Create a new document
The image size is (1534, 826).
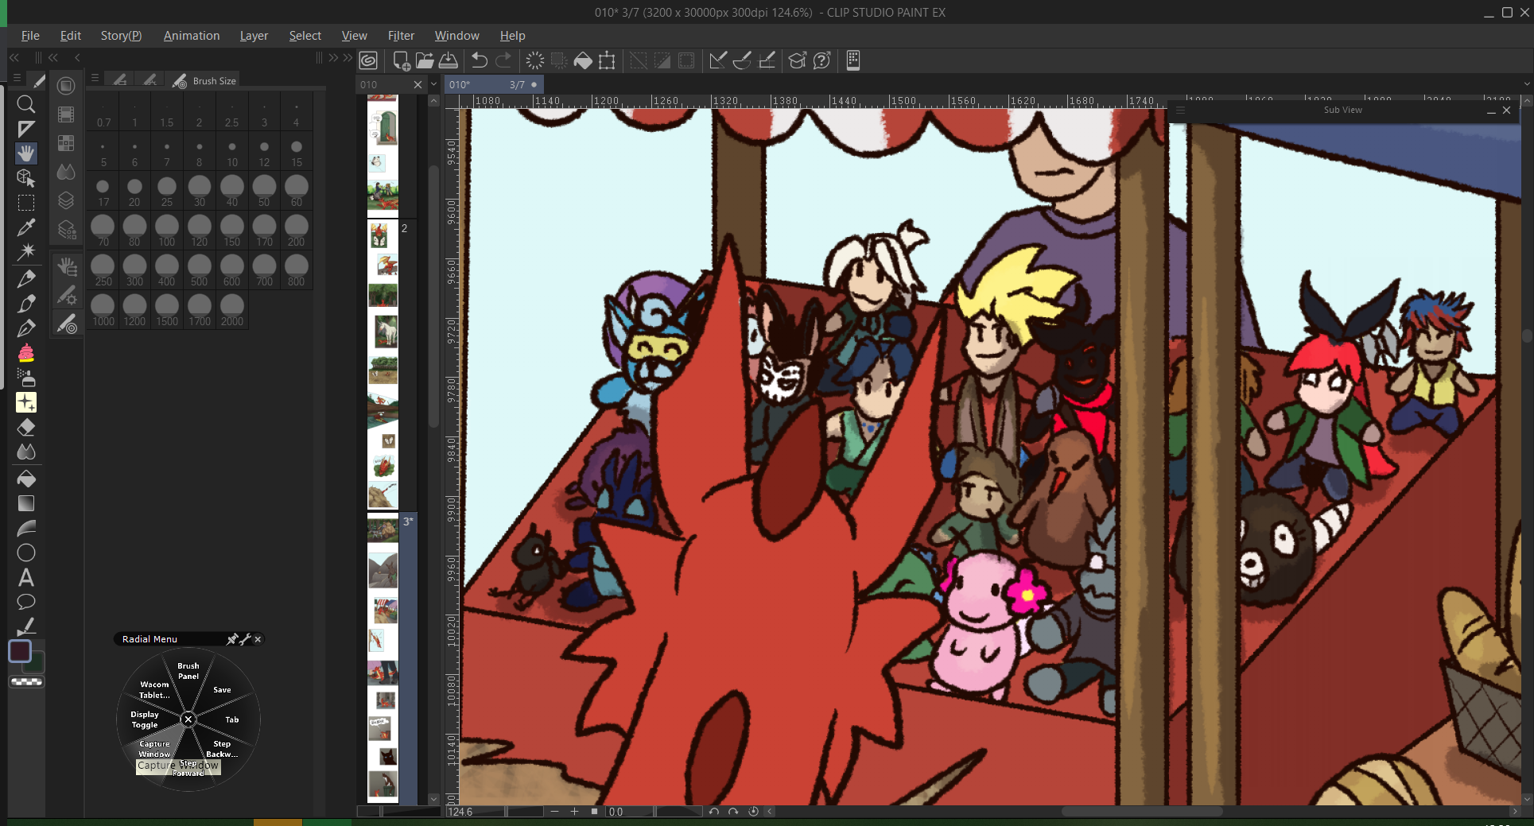[402, 60]
